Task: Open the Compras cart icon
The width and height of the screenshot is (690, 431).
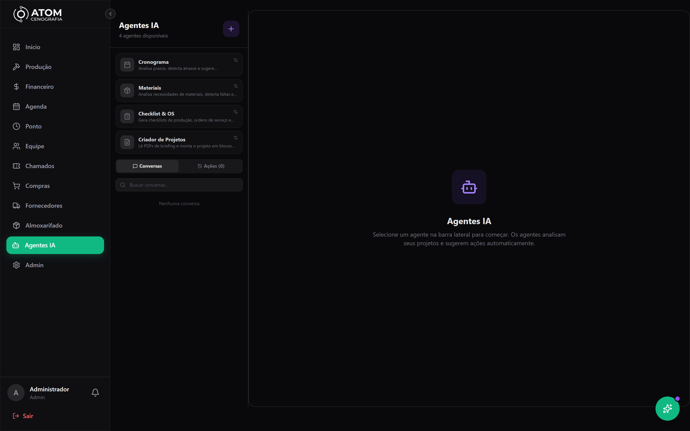Action: [16, 186]
